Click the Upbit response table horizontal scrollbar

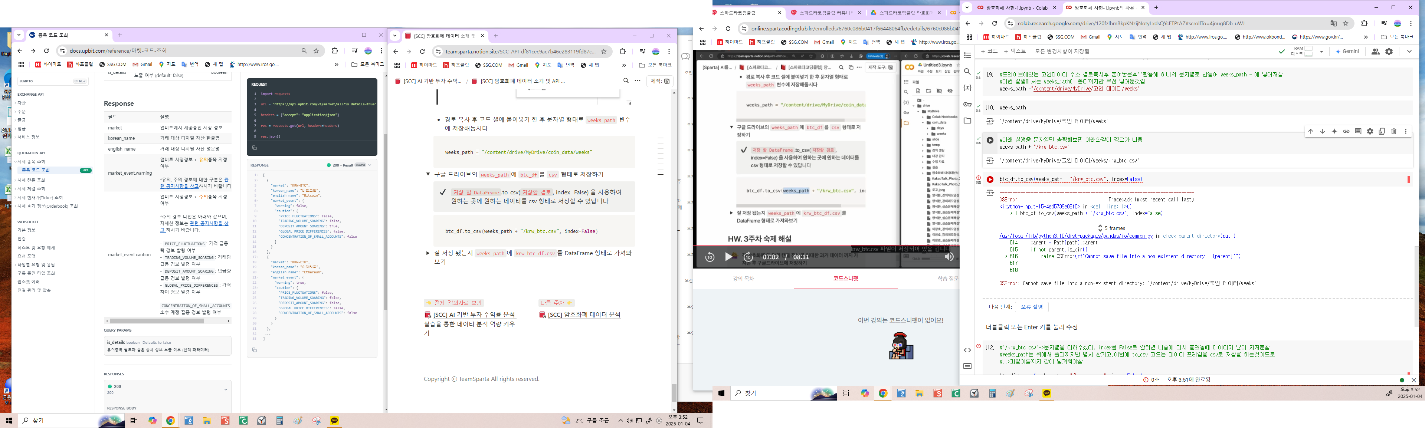click(156, 321)
